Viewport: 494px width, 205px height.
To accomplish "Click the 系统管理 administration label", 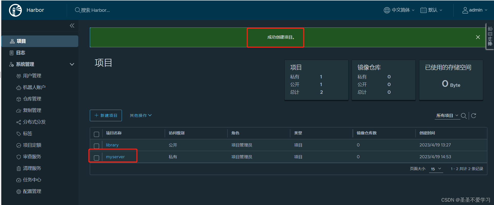I will tap(25, 64).
